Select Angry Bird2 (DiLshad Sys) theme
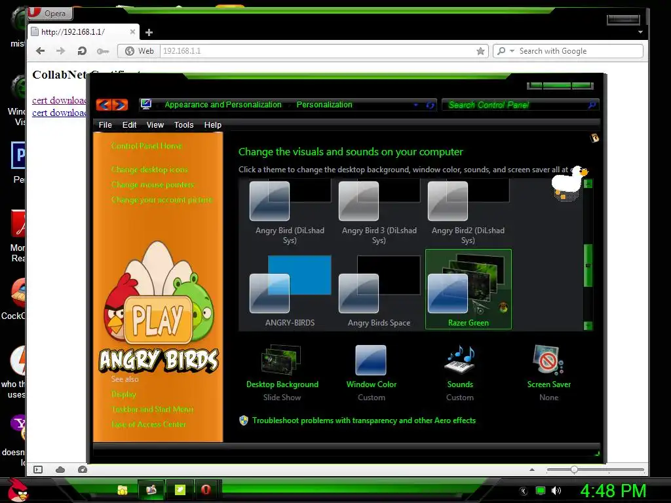The image size is (671, 503). click(x=468, y=212)
